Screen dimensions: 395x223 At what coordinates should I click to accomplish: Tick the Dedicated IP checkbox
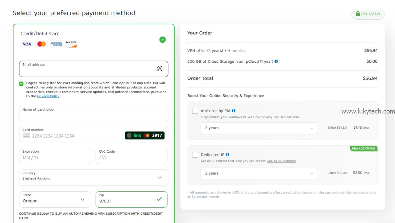[x=195, y=155]
